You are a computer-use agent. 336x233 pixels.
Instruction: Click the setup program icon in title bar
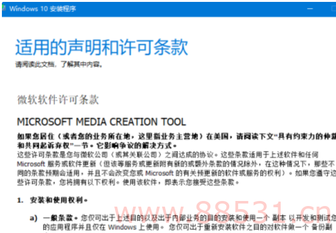(x=4, y=8)
